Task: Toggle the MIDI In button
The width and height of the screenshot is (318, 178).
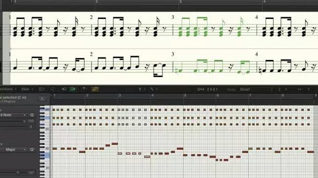Action: (64, 89)
